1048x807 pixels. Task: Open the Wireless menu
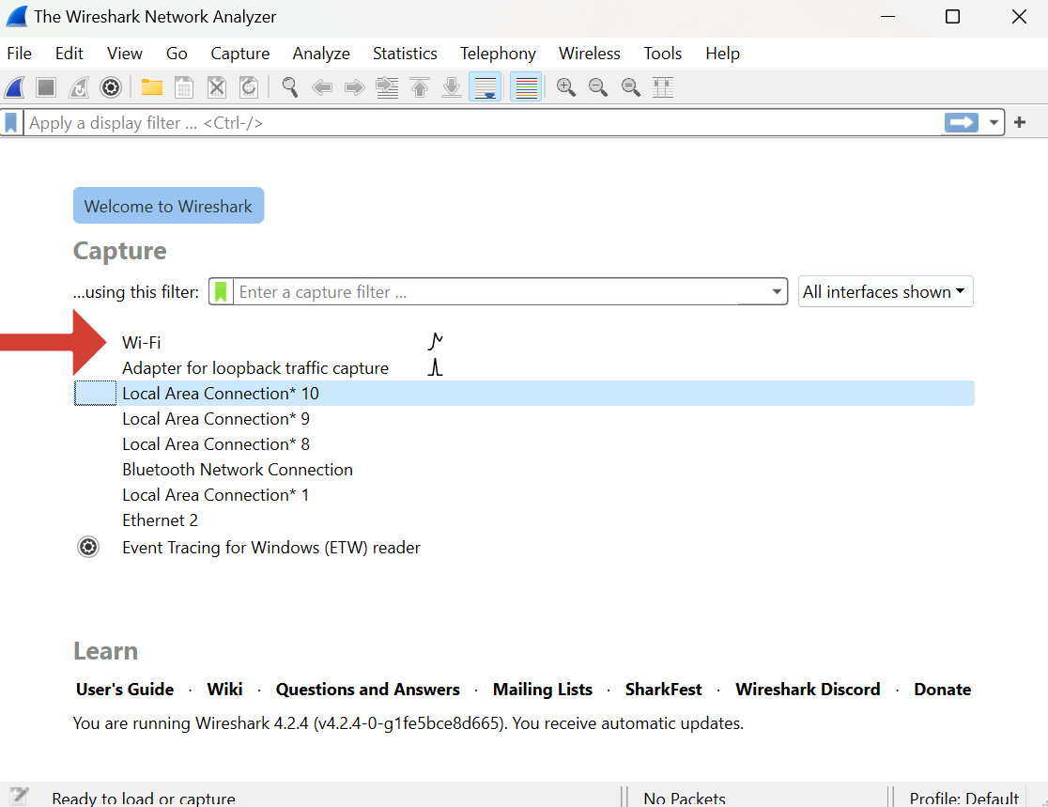(x=590, y=54)
